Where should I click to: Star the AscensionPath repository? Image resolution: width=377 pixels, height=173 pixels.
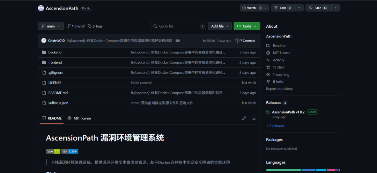tap(318, 8)
